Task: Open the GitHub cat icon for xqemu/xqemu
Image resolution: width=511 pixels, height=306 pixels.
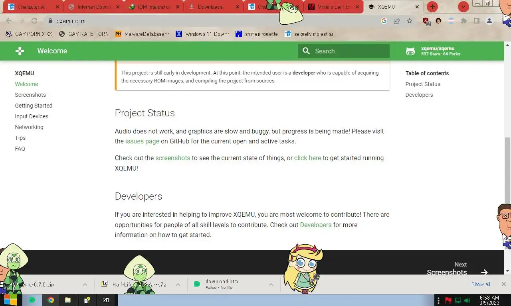Action: [410, 51]
